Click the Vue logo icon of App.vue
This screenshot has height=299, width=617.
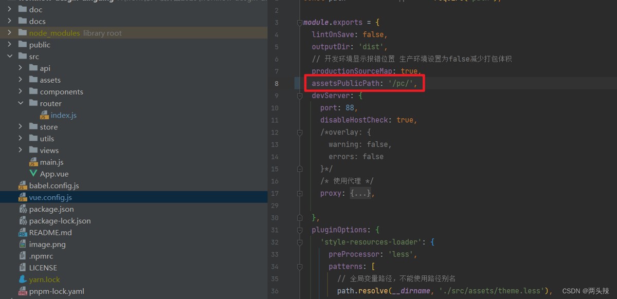click(33, 174)
